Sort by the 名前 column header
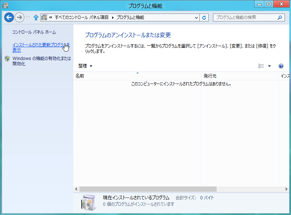 tap(137, 76)
